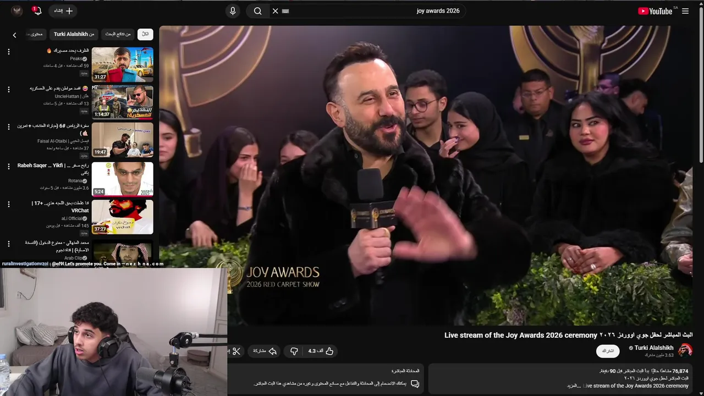Open the Turki Alalshikh channel avatar
This screenshot has width=704, height=396.
(685, 350)
